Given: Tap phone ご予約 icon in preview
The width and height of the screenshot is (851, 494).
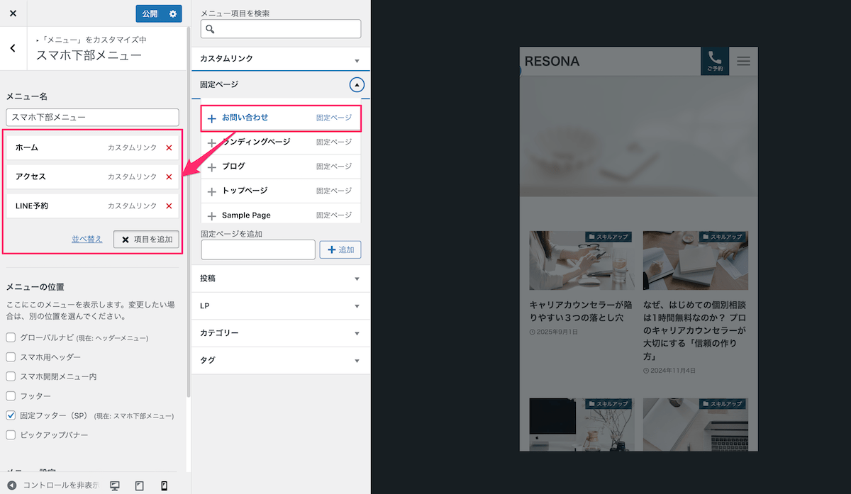Looking at the screenshot, I should click(715, 61).
